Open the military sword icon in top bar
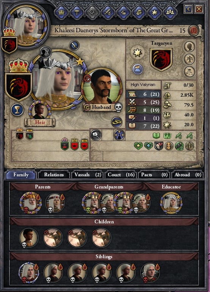Image resolution: width=210 pixels, height=292 pixels. [108, 12]
